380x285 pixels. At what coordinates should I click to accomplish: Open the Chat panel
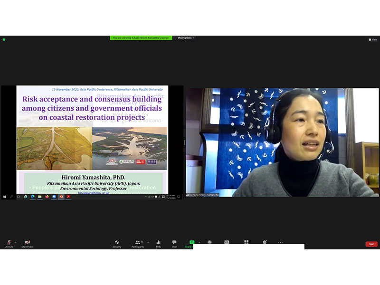pos(174,243)
